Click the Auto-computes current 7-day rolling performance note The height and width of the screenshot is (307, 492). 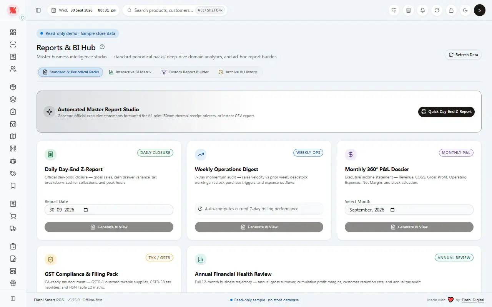[259, 209]
